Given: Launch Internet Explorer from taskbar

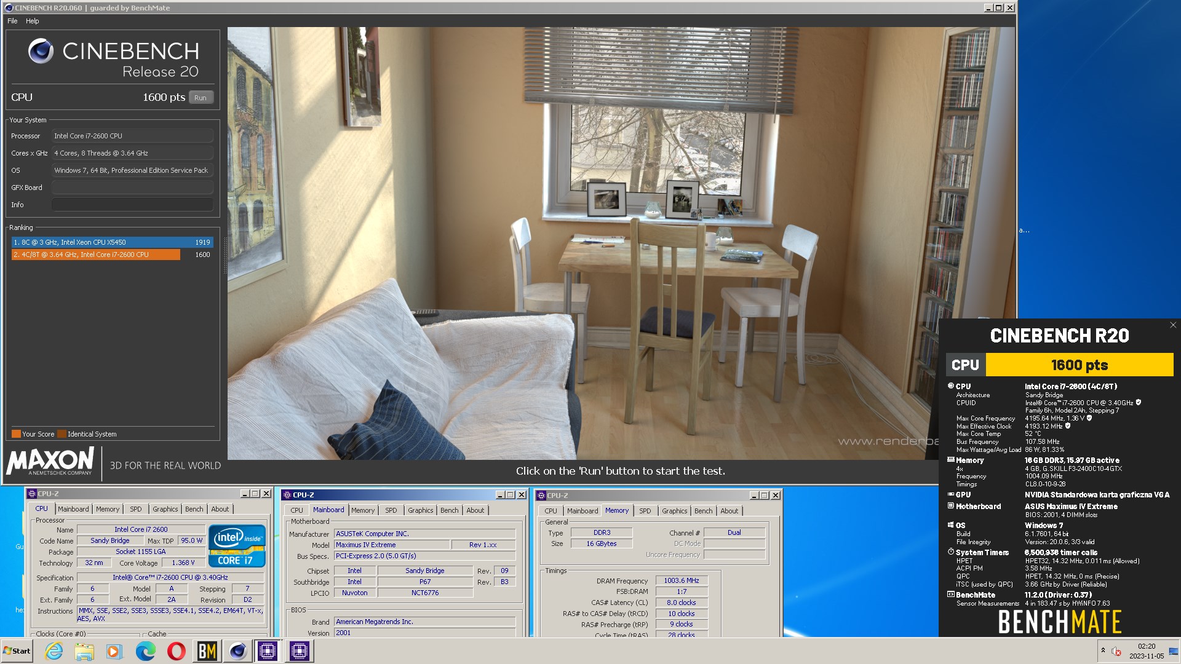Looking at the screenshot, I should pyautogui.click(x=54, y=651).
